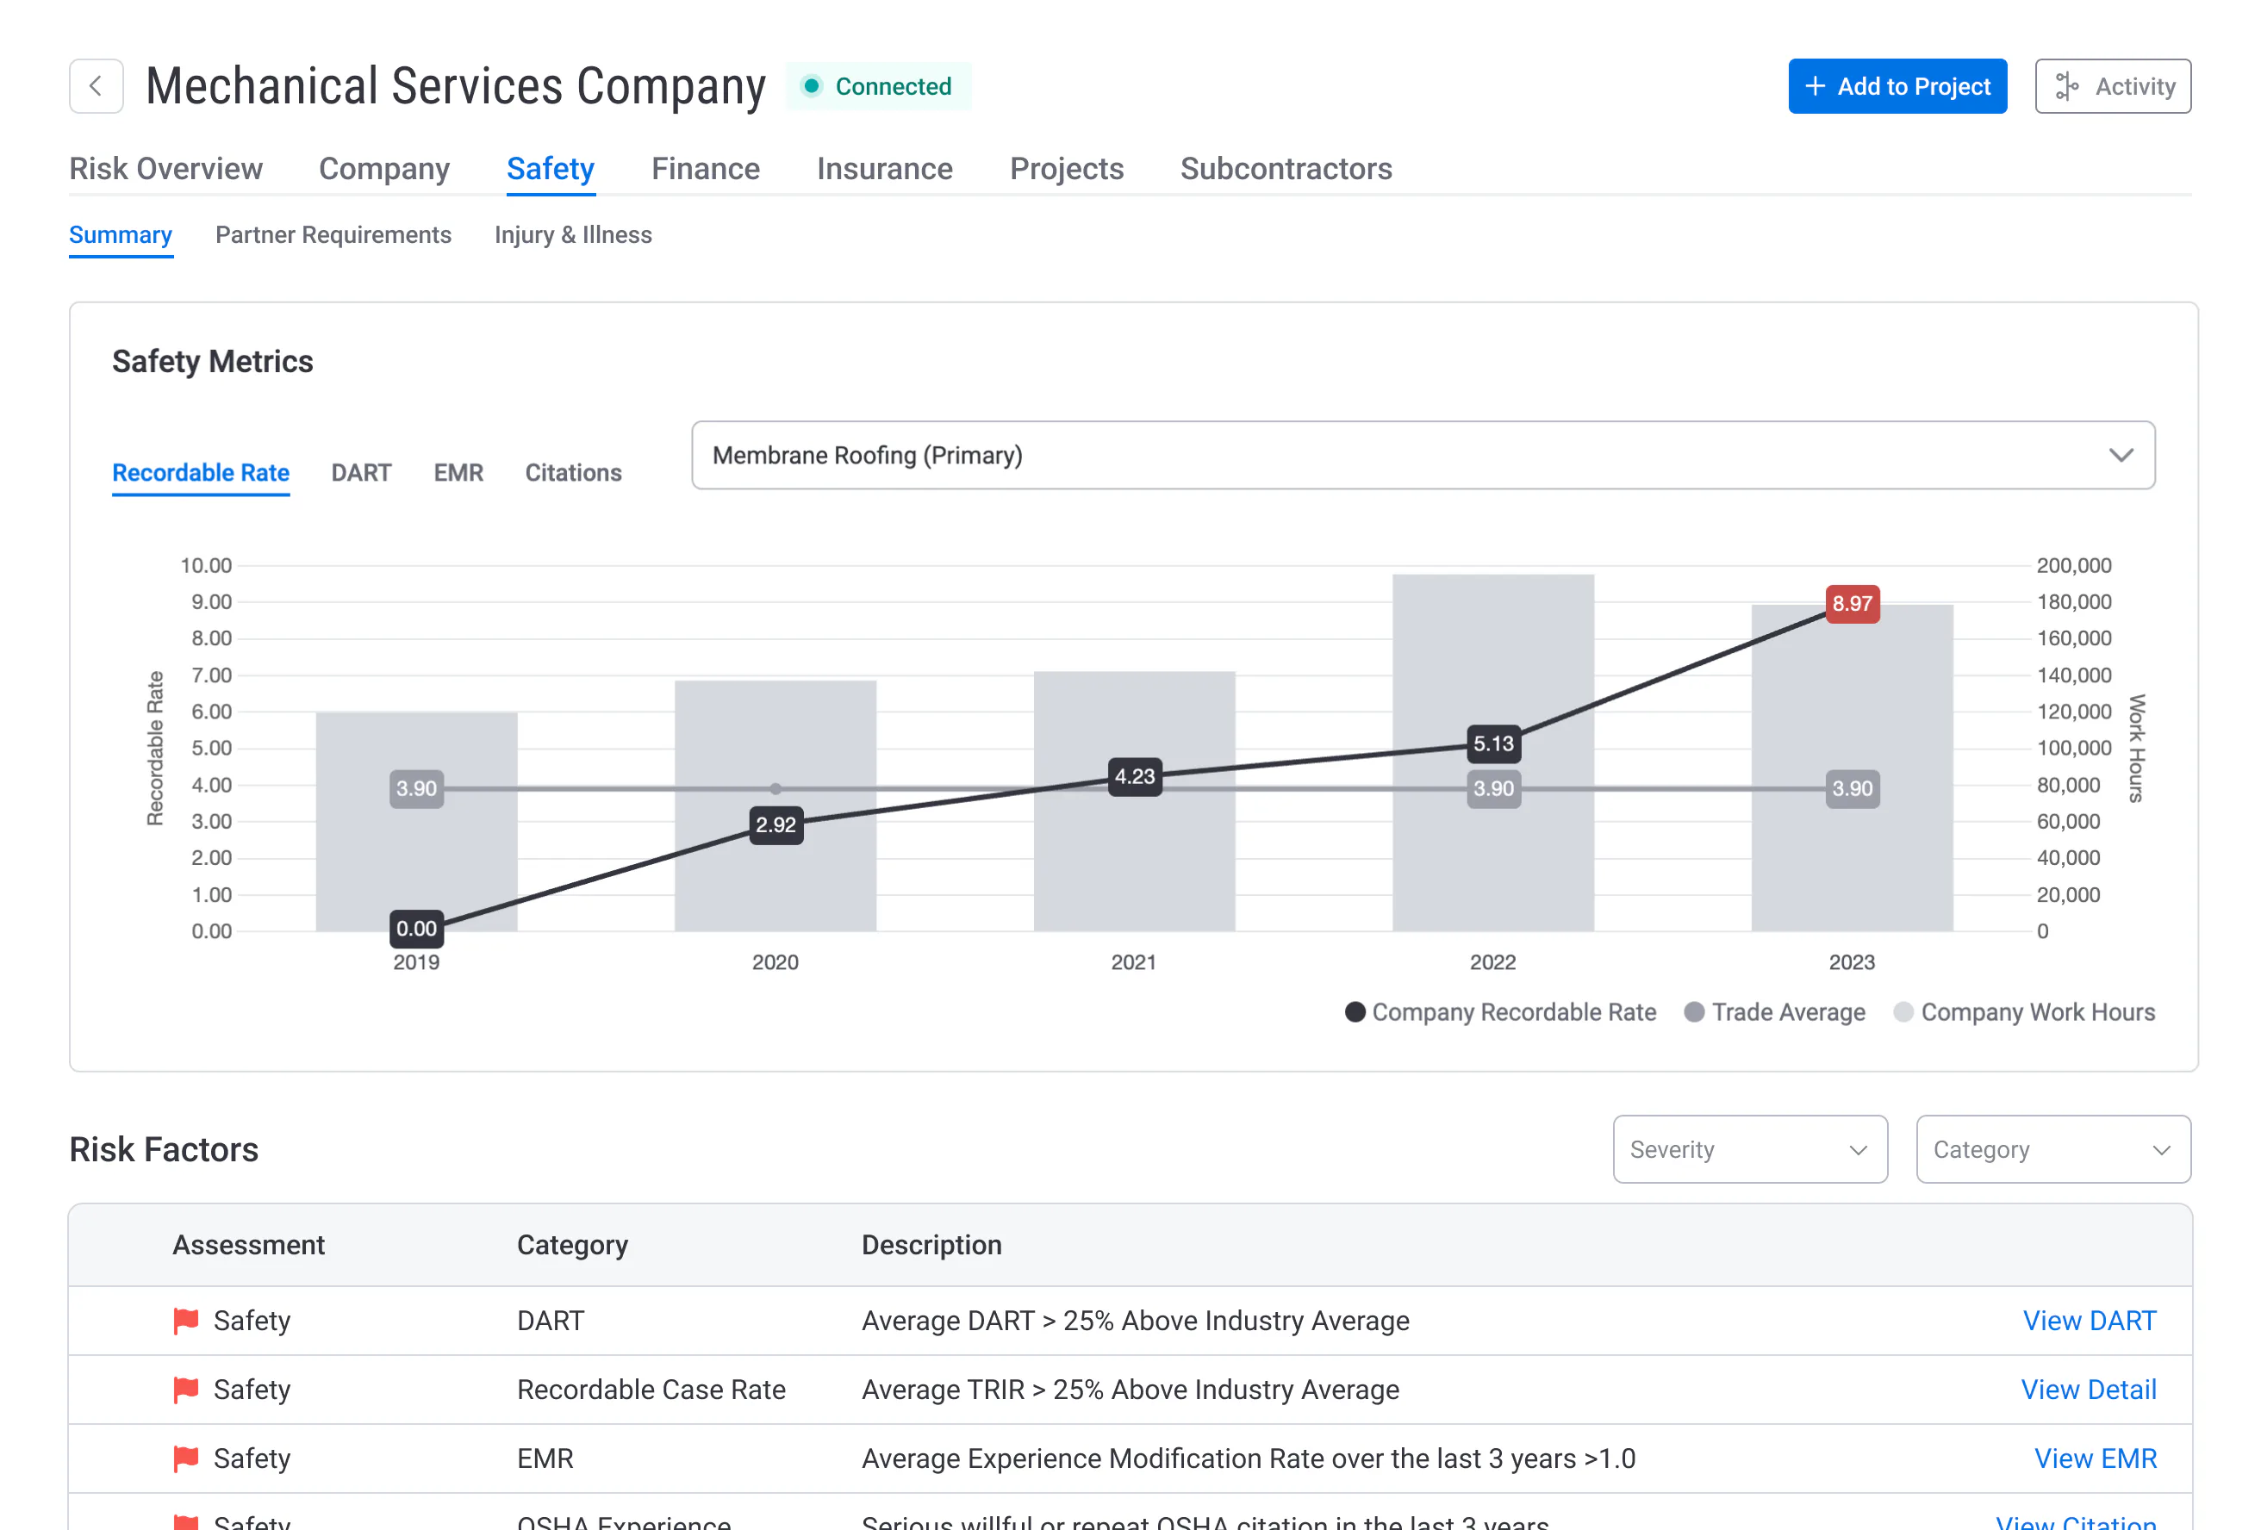Expand the Membrane Roofing (Primary) dropdown
2261x1530 pixels.
pyautogui.click(x=1423, y=455)
